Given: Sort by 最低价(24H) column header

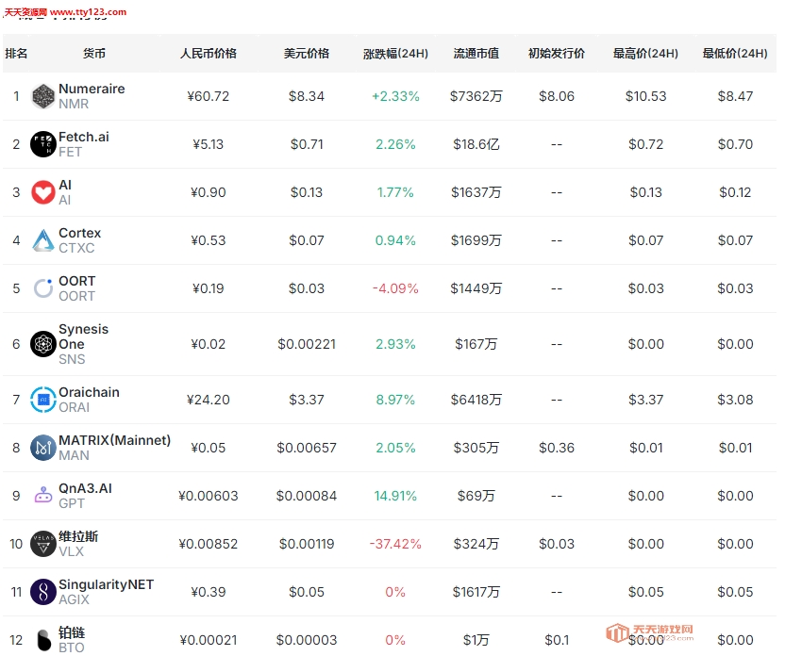Looking at the screenshot, I should [735, 54].
